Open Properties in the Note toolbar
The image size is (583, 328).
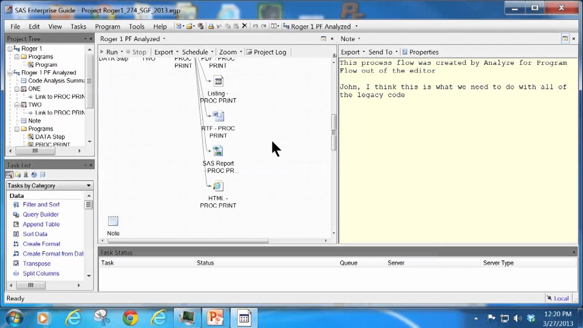coord(420,52)
